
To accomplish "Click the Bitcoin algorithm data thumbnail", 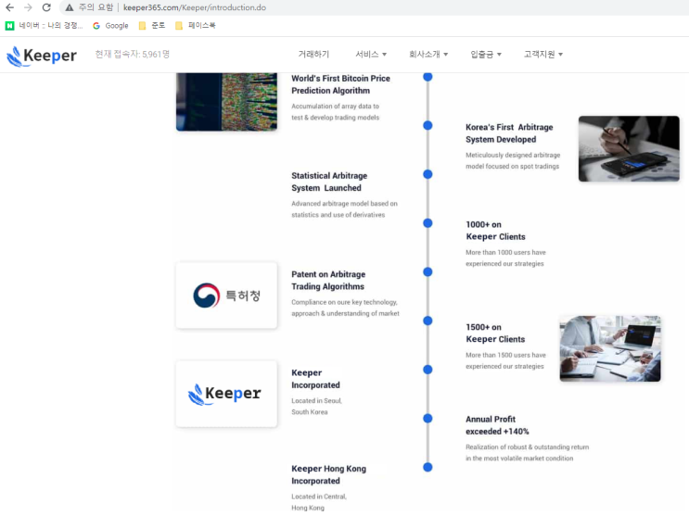I will 227,102.
